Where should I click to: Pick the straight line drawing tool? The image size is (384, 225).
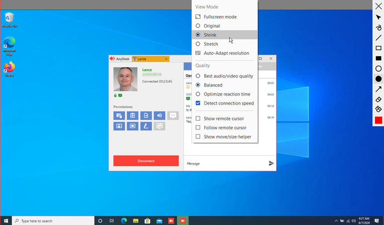coord(379,38)
